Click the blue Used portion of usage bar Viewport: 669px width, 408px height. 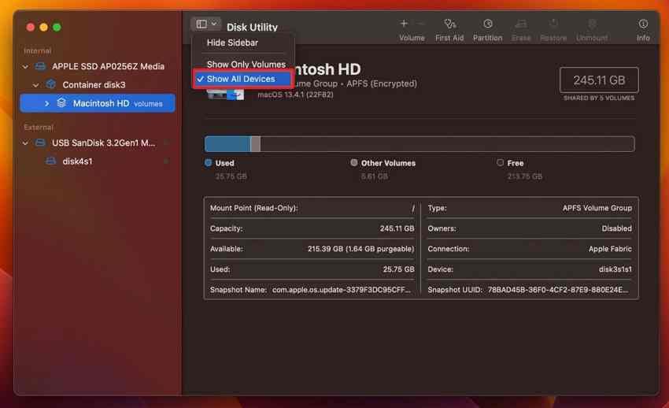pyautogui.click(x=227, y=144)
